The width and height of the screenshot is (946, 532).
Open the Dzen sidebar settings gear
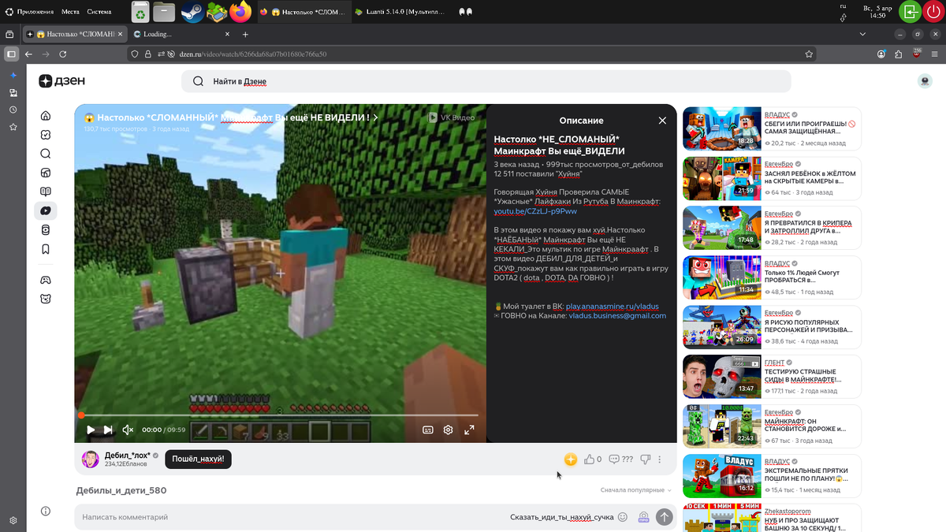[x=13, y=520]
